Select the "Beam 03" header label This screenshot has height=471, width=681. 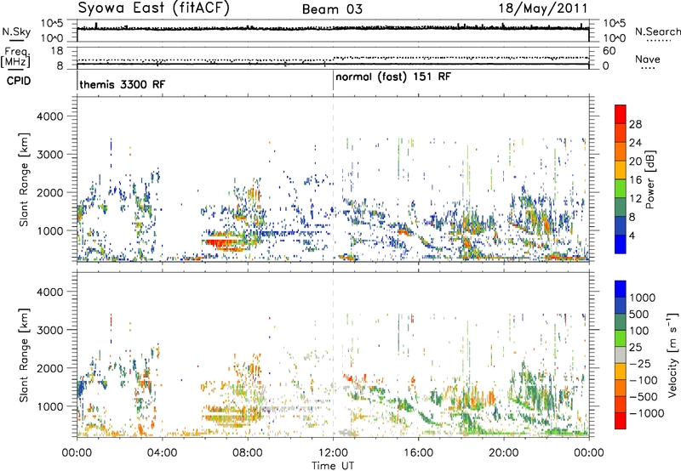point(332,9)
